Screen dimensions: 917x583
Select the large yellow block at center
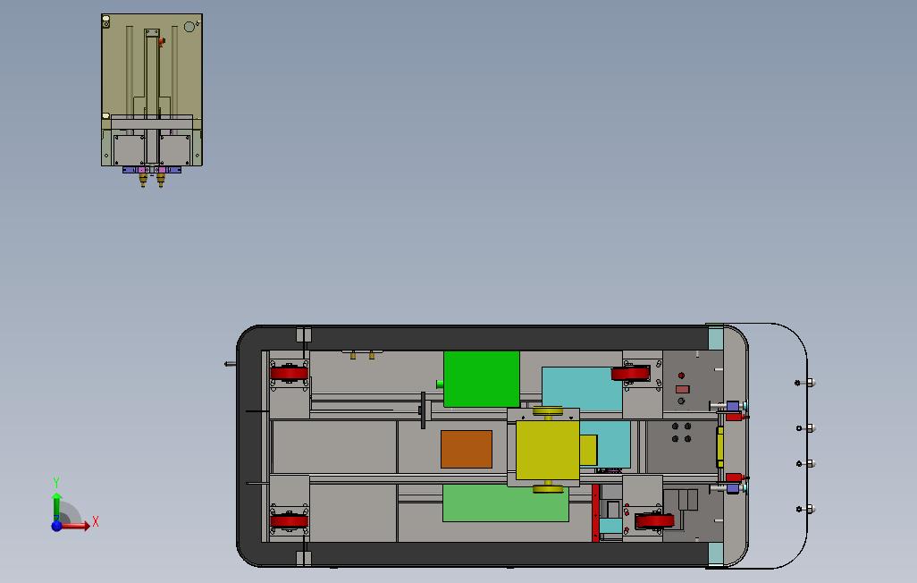[547, 450]
